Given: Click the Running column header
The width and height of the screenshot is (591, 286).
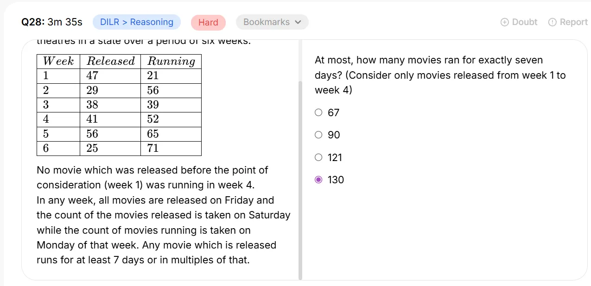Looking at the screenshot, I should pos(171,61).
